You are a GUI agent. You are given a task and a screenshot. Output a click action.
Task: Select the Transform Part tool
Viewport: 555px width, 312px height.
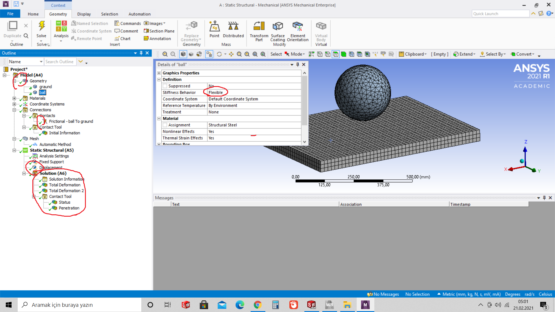point(259,27)
